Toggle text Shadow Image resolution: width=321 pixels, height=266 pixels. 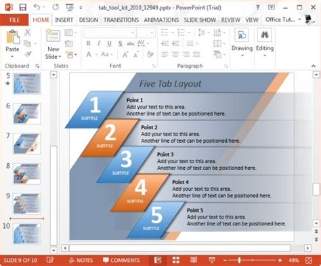point(120,43)
